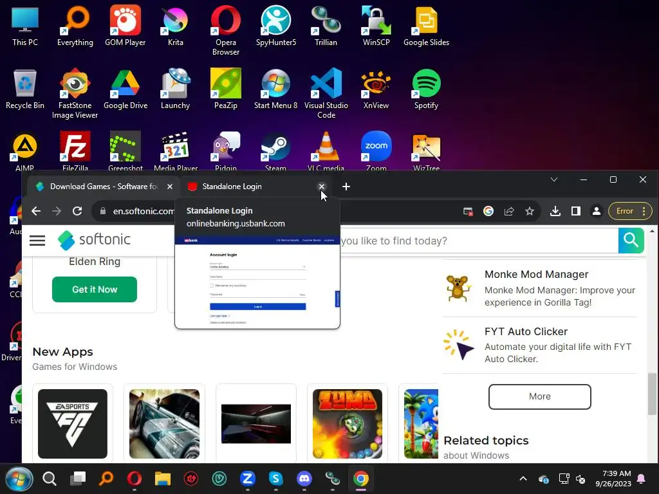
Task: Open the car racing game thumbnail
Action: point(164,424)
